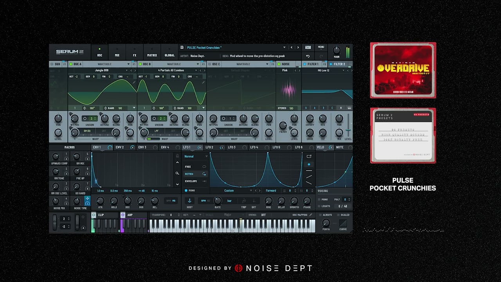
Task: Click the next wavetable arrow on OSC B
Action: 204,70
